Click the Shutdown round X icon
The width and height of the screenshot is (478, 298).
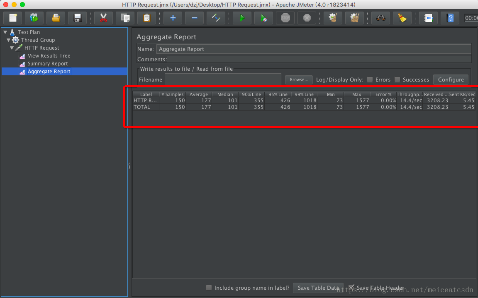click(307, 18)
